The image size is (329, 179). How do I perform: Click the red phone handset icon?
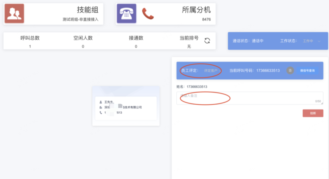tap(148, 14)
